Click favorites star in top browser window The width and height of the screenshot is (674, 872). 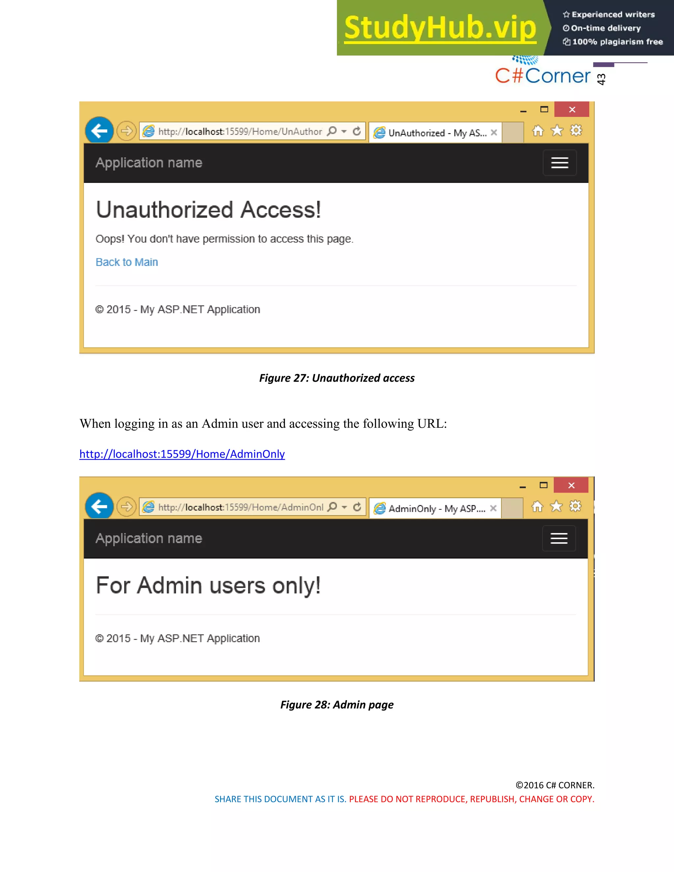pyautogui.click(x=557, y=131)
